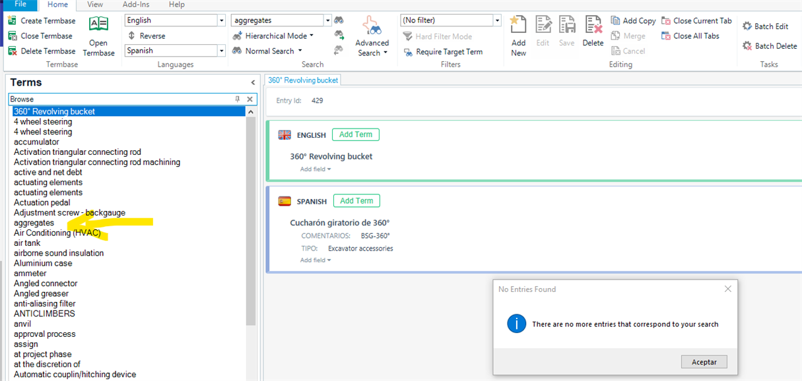
Task: Select aggregates in the Terms list
Action: [x=34, y=222]
